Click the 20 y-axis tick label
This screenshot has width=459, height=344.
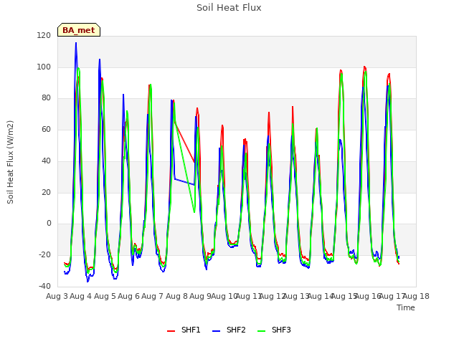pyautogui.click(x=46, y=192)
